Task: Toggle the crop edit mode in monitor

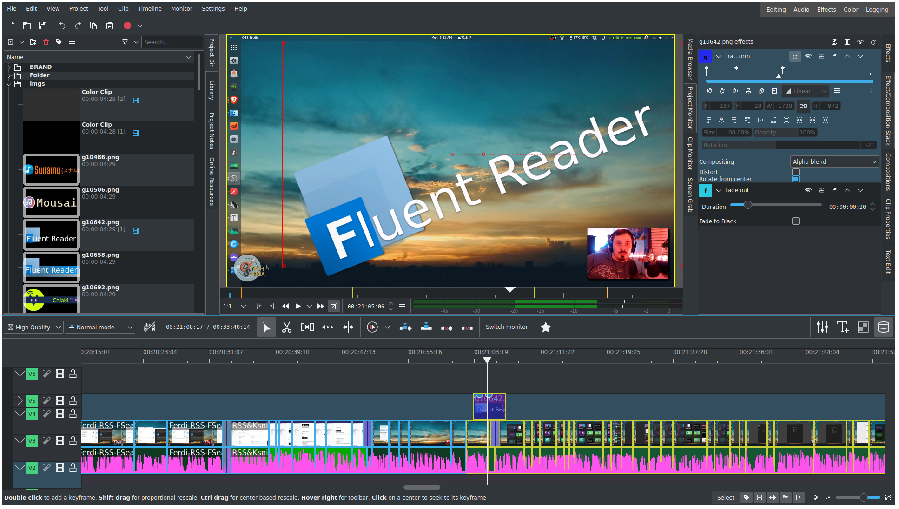Action: pos(334,306)
